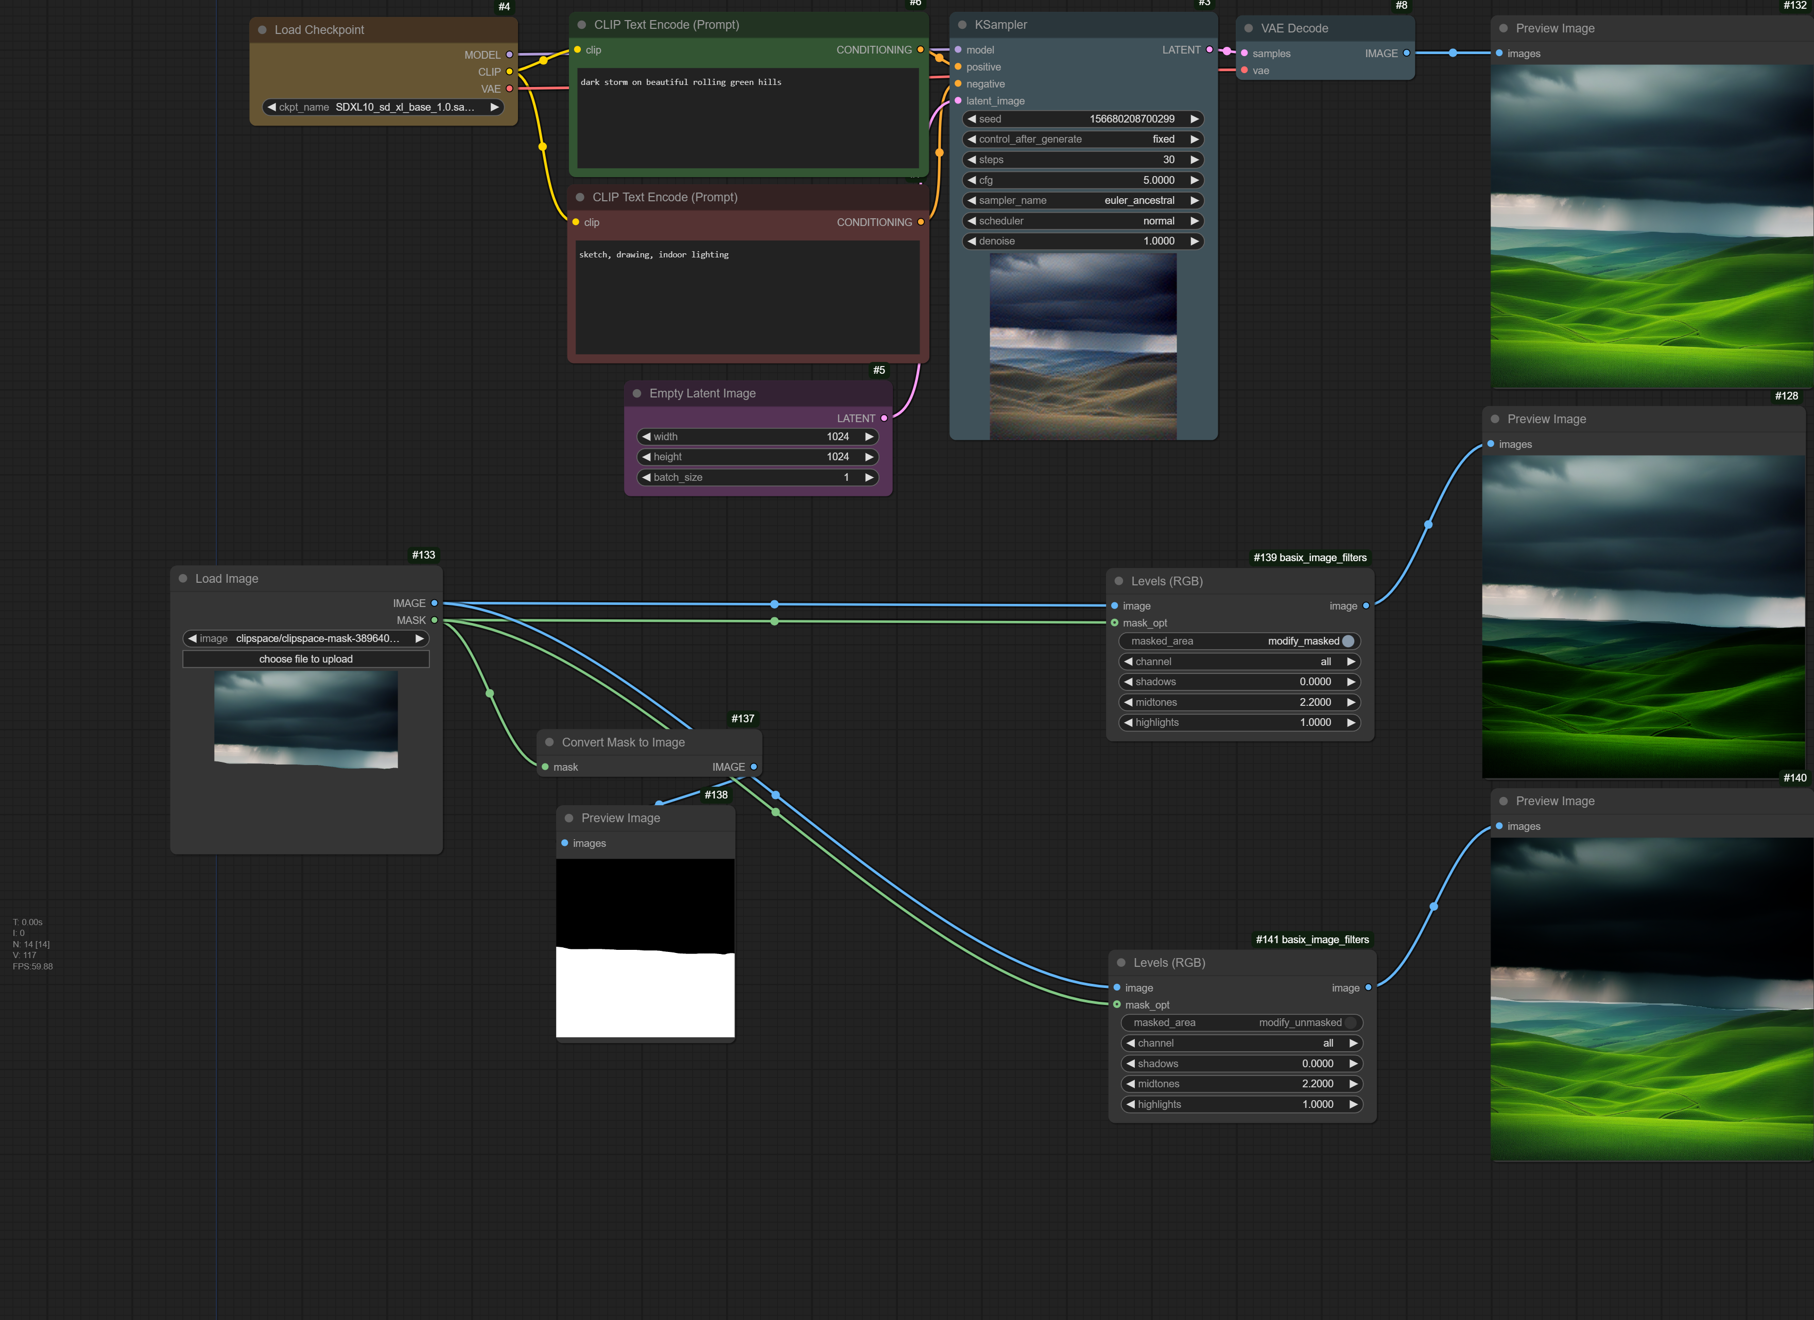Click the IMAGE output port on Load Image
Image resolution: width=1814 pixels, height=1320 pixels.
point(434,603)
